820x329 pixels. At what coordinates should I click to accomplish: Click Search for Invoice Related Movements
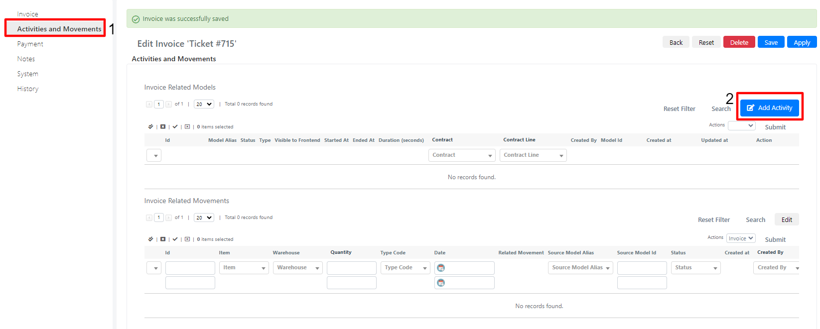(x=756, y=219)
